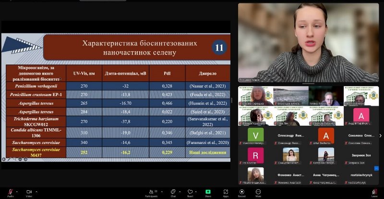Click citation (Saied et al., 2023)
384x199 pixels.
208,112
